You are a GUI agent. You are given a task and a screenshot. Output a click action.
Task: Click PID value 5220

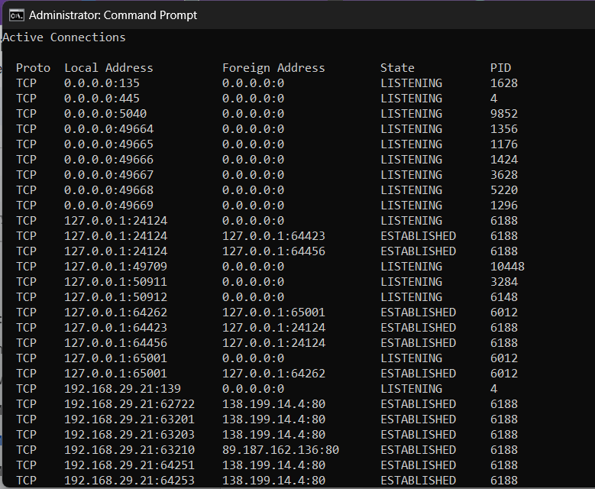(503, 190)
